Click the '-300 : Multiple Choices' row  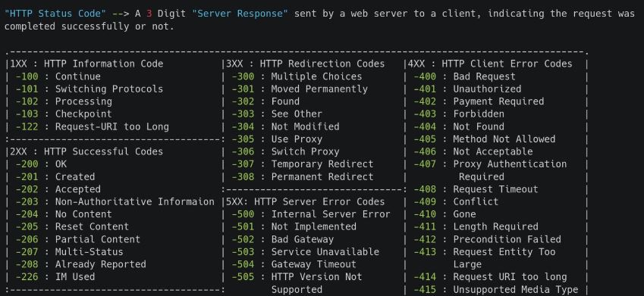pos(297,76)
